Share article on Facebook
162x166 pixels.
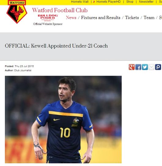click(x=138, y=67)
